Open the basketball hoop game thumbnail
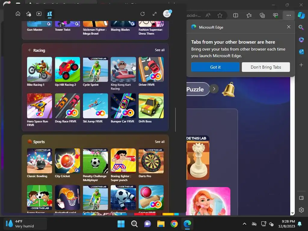 click(67, 197)
